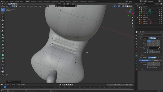Open the Mesh menu
163x92 pixels.
point(32,6)
